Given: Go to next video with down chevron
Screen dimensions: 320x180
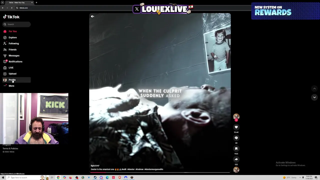Looking at the screenshot, I should [x=314, y=97].
